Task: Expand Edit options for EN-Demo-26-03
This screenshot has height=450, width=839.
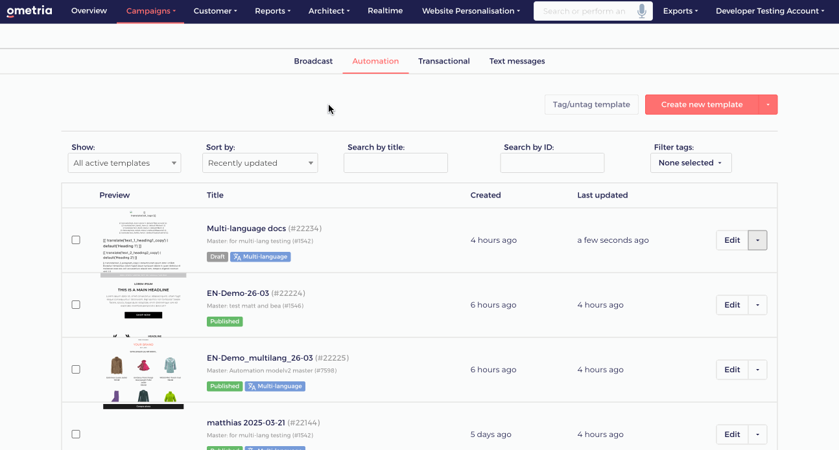Action: [x=758, y=305]
